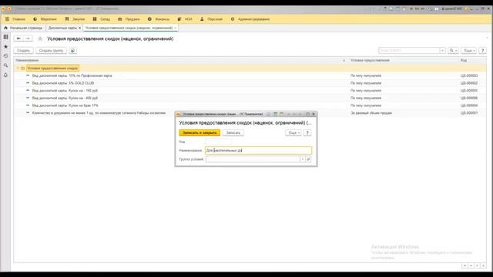
Task: Click code cell ЦБ-000002
Action: (x=469, y=83)
